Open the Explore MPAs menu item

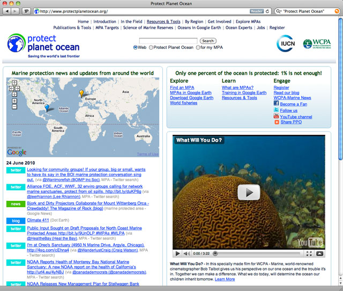click(248, 21)
